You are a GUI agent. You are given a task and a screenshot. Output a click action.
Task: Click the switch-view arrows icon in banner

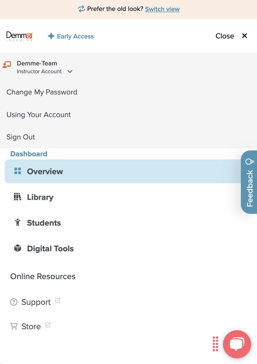pos(82,9)
